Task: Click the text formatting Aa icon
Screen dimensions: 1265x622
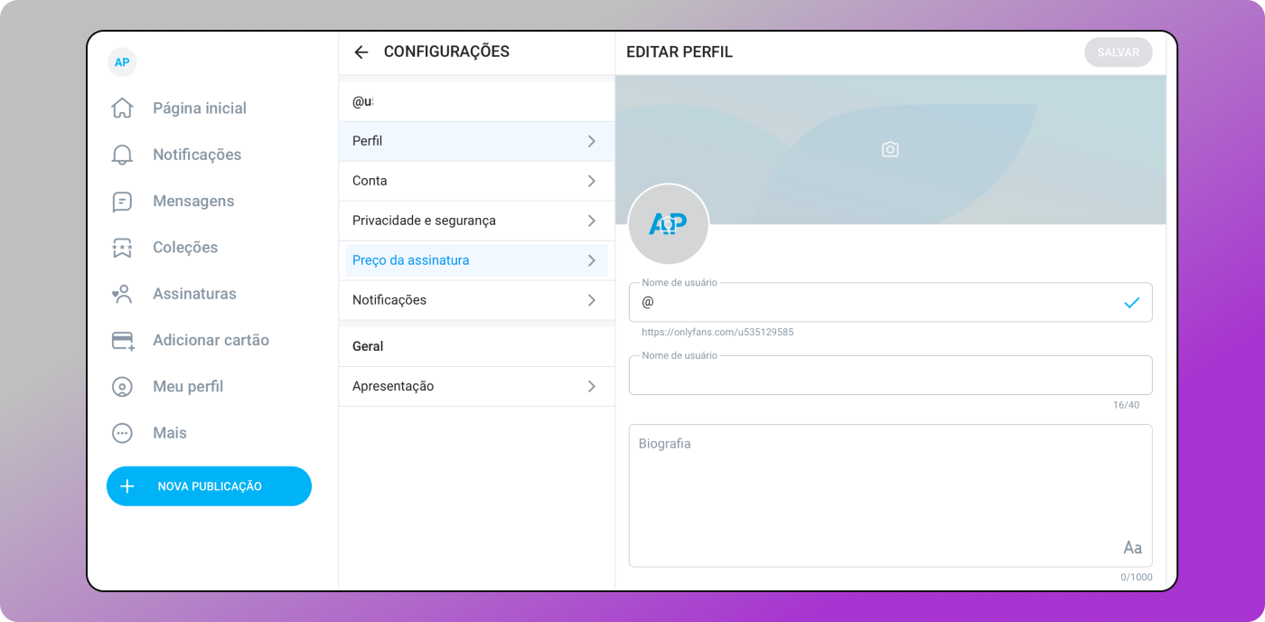Action: 1132,548
